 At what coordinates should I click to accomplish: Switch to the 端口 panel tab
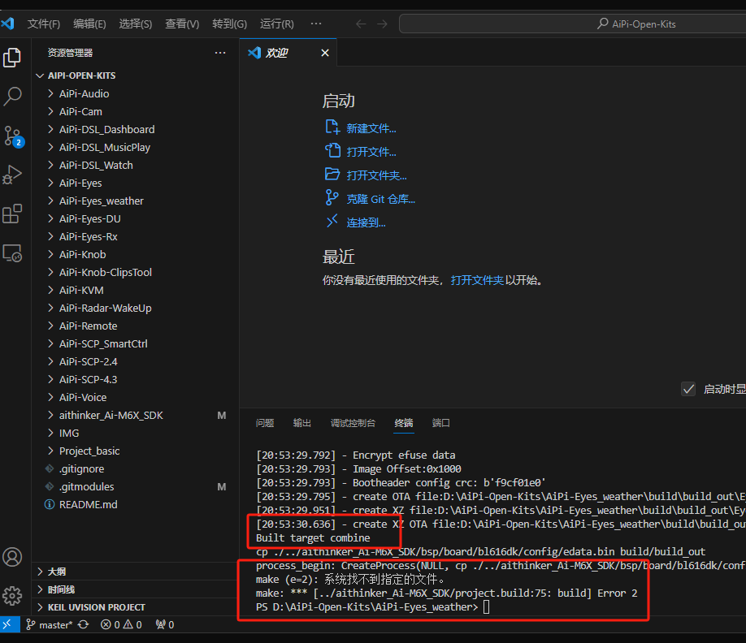441,423
